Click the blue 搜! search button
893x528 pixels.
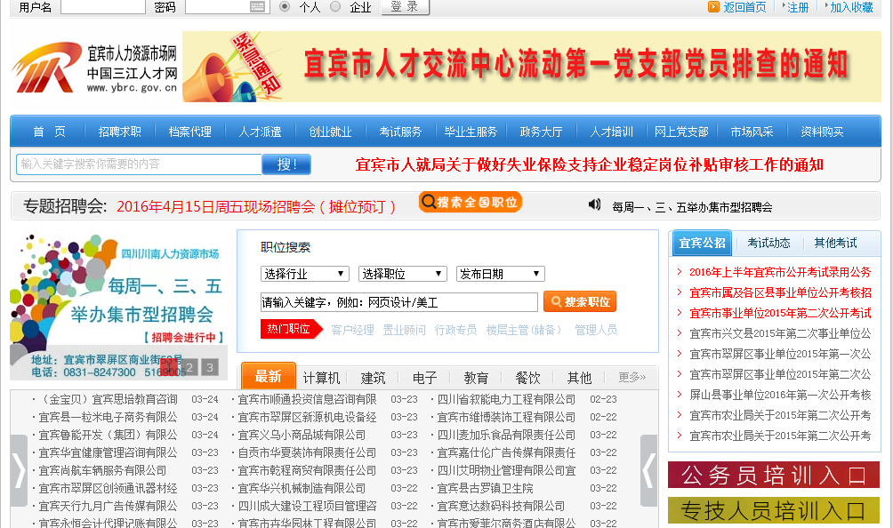point(286,164)
